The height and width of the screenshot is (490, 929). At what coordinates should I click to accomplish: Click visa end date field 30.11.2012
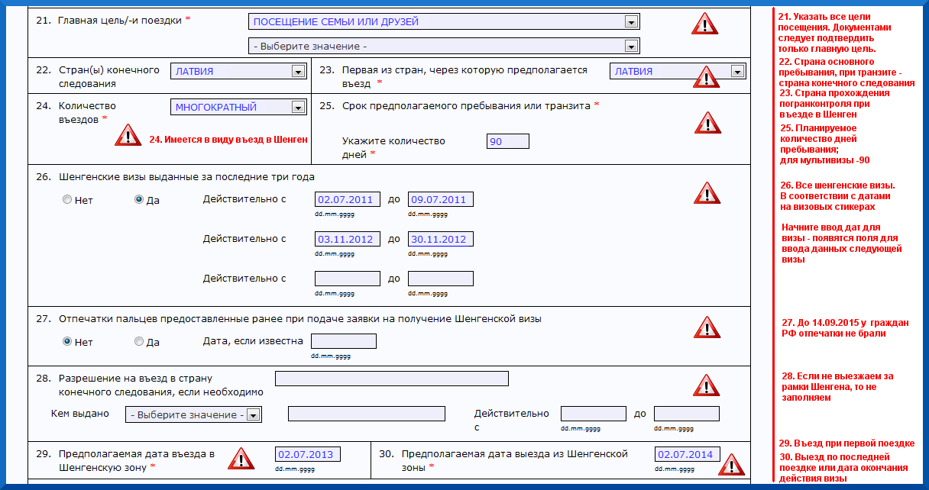pyautogui.click(x=441, y=239)
